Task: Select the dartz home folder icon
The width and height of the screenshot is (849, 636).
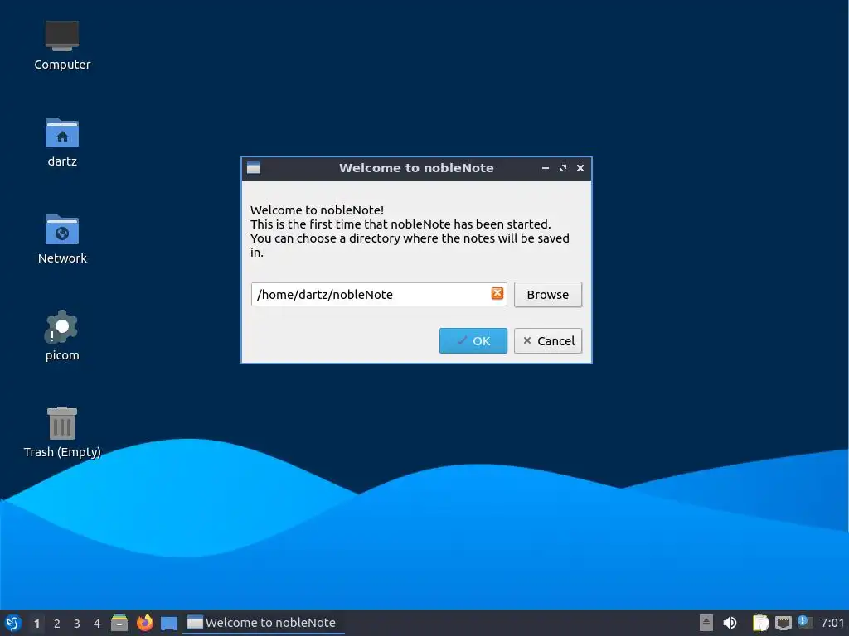Action: [x=62, y=142]
